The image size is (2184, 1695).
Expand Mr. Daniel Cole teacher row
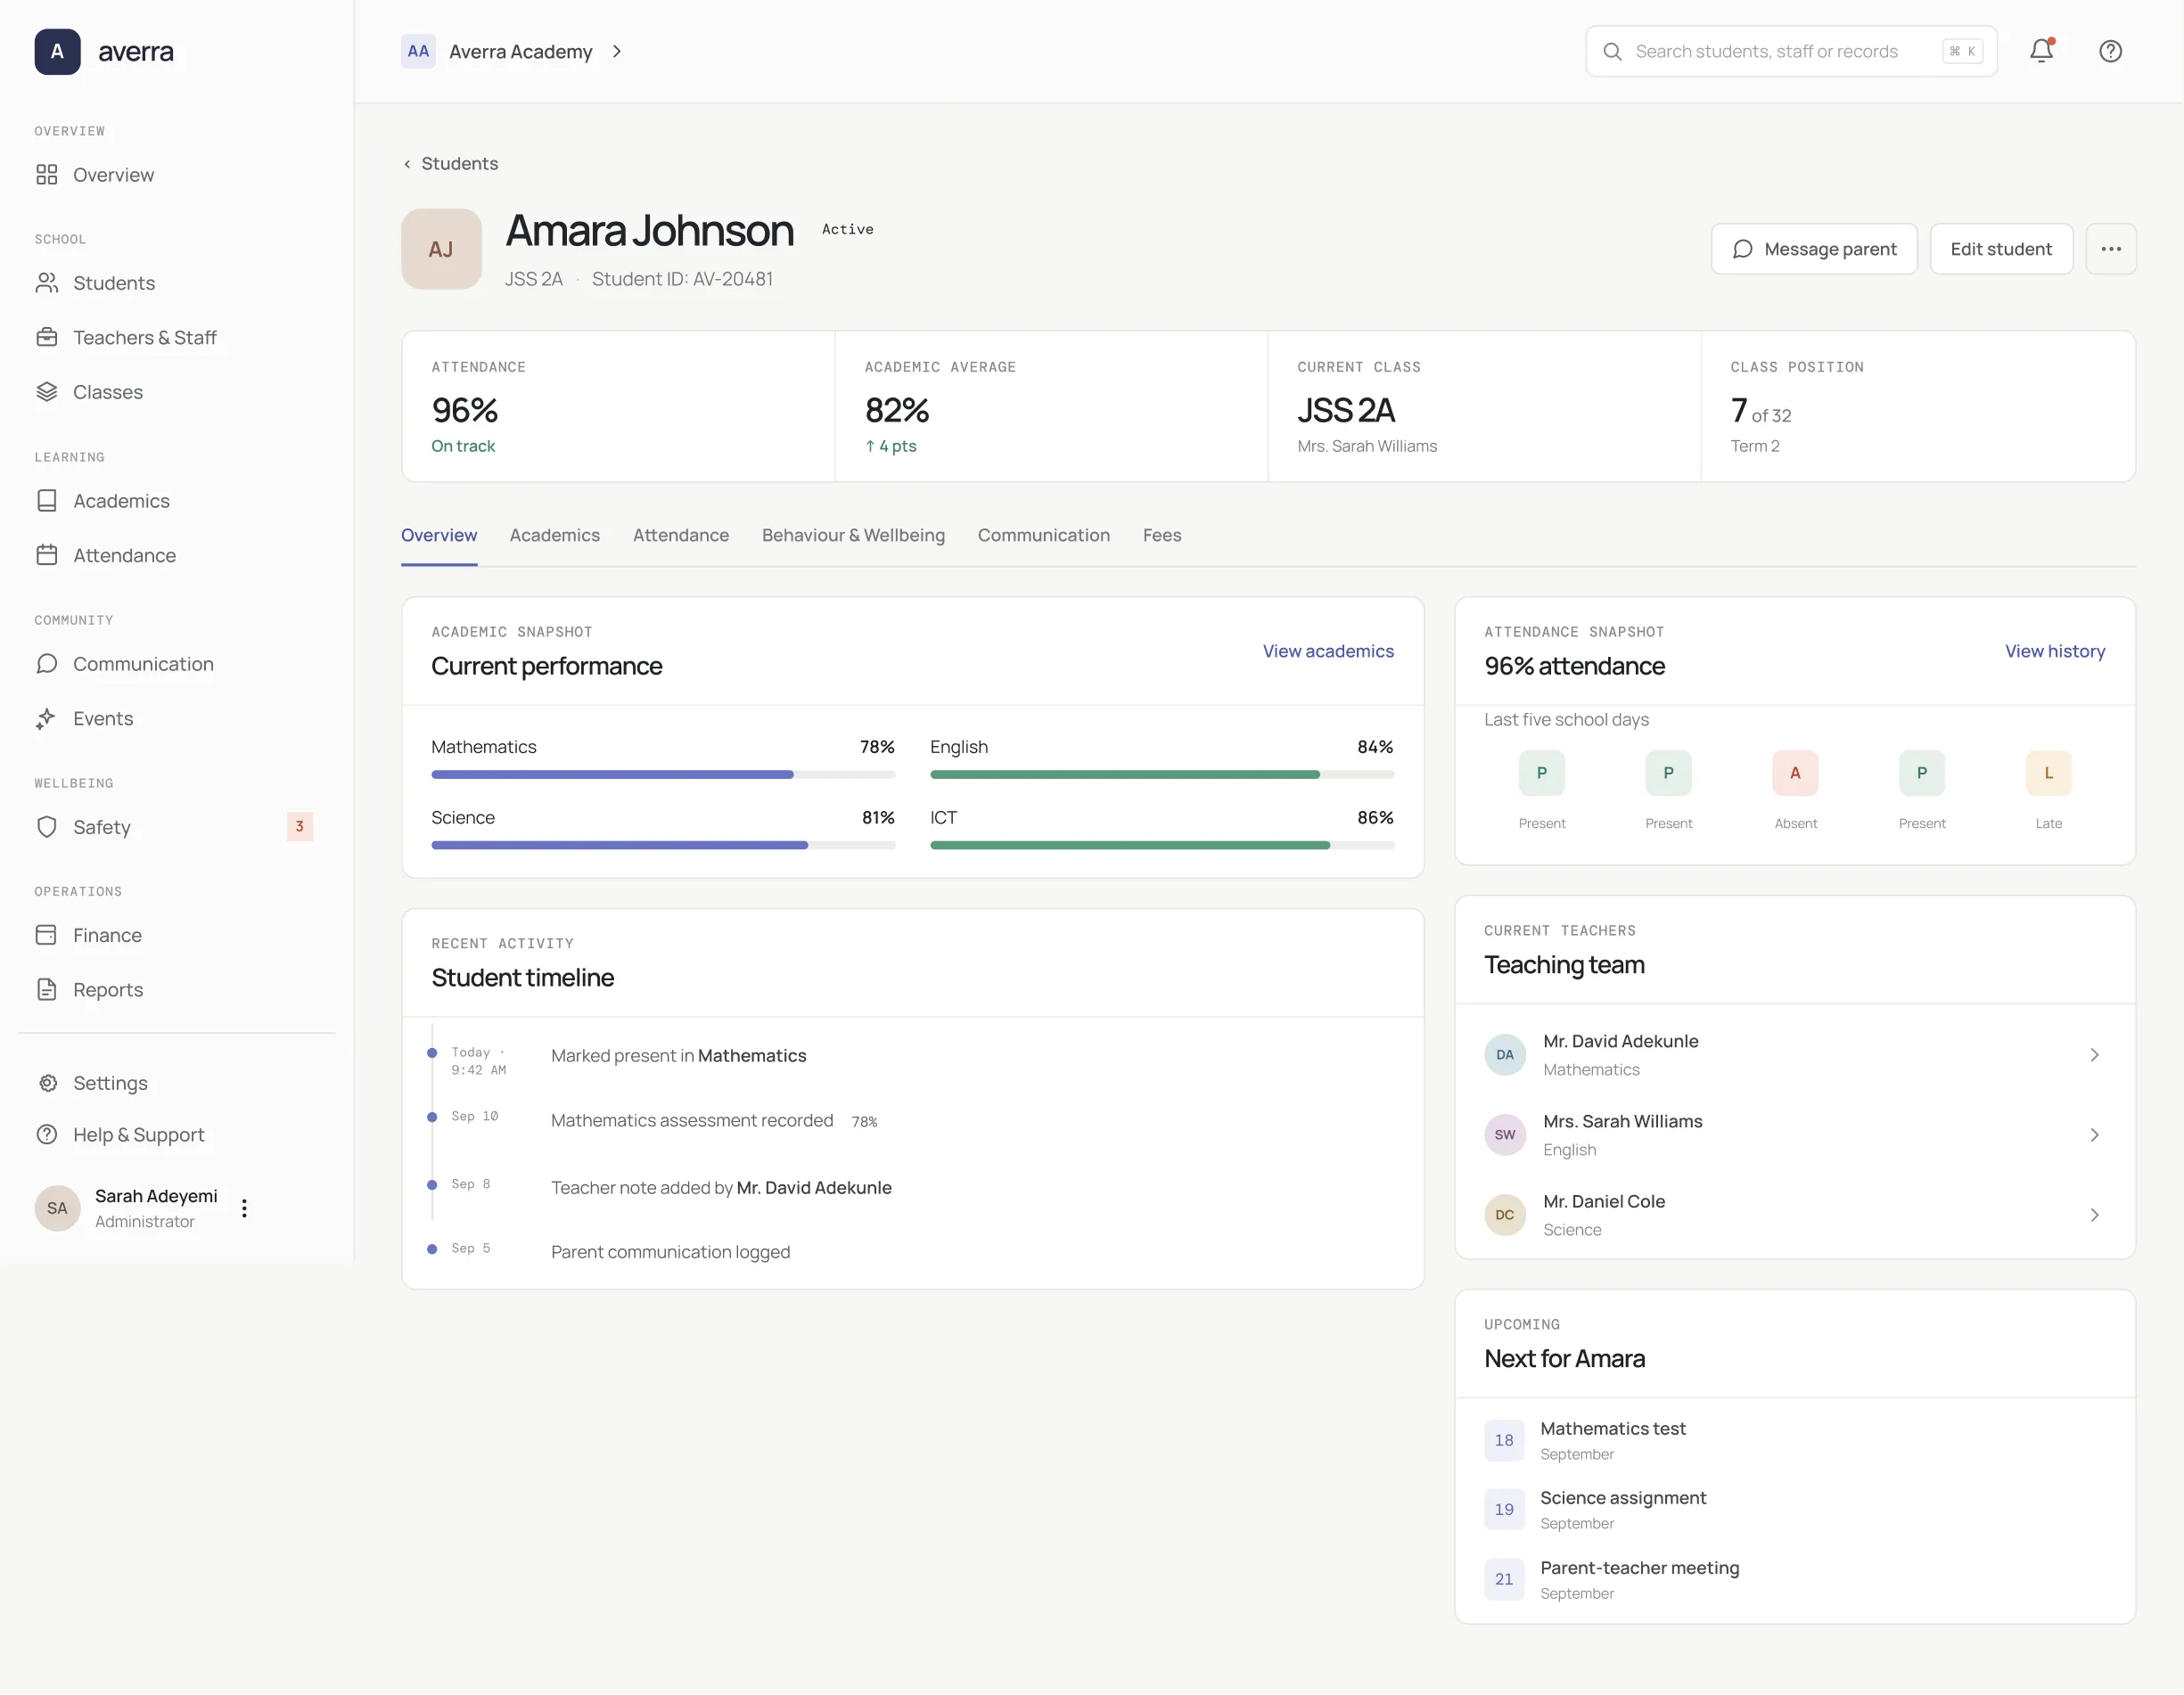pos(1795,1215)
